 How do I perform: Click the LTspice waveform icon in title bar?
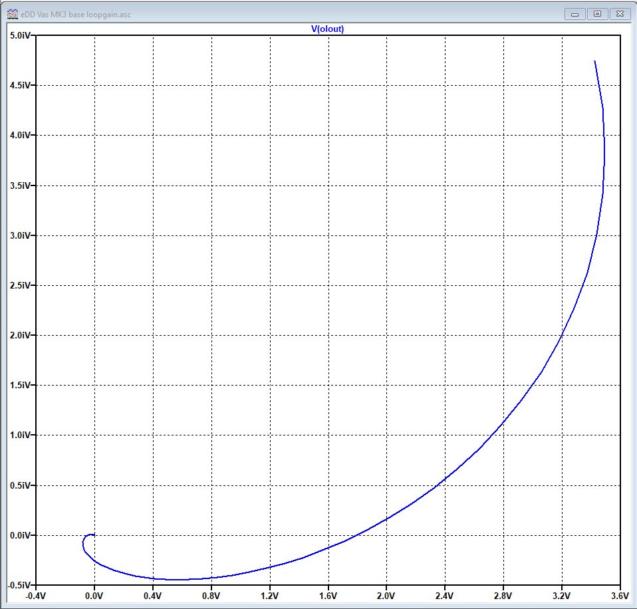pos(13,14)
